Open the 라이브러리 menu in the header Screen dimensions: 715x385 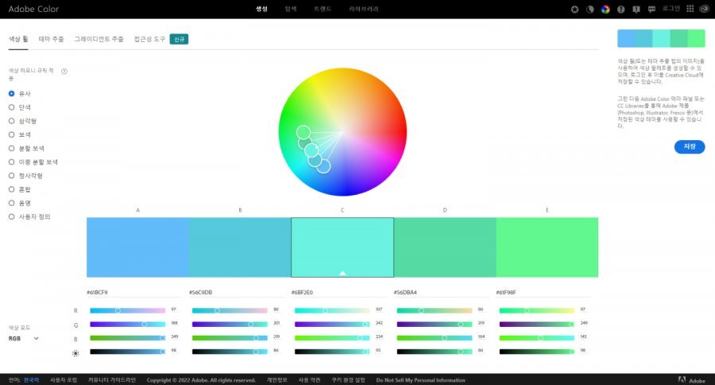364,9
